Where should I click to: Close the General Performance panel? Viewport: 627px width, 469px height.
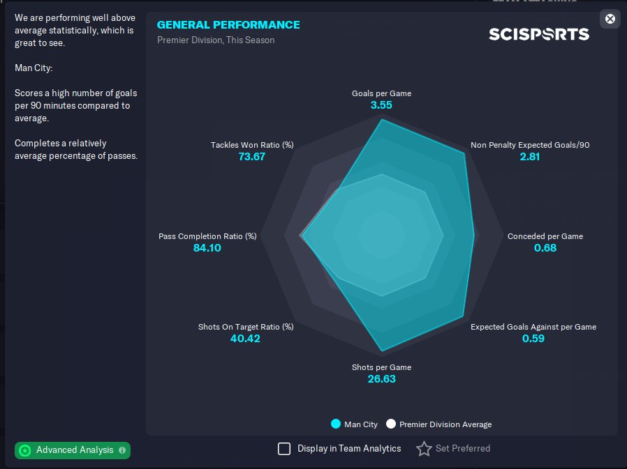[610, 19]
